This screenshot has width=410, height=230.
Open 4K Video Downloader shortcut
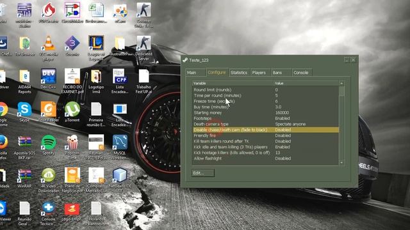tap(49, 180)
